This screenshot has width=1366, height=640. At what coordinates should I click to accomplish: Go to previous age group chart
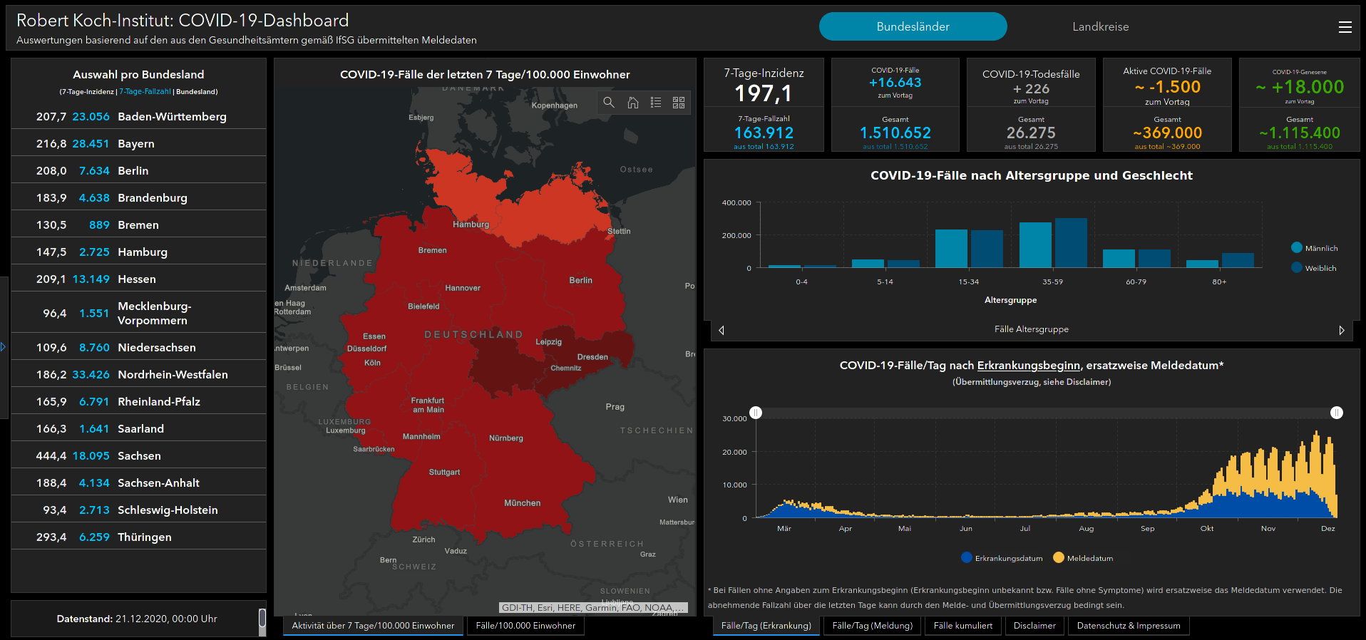point(721,330)
